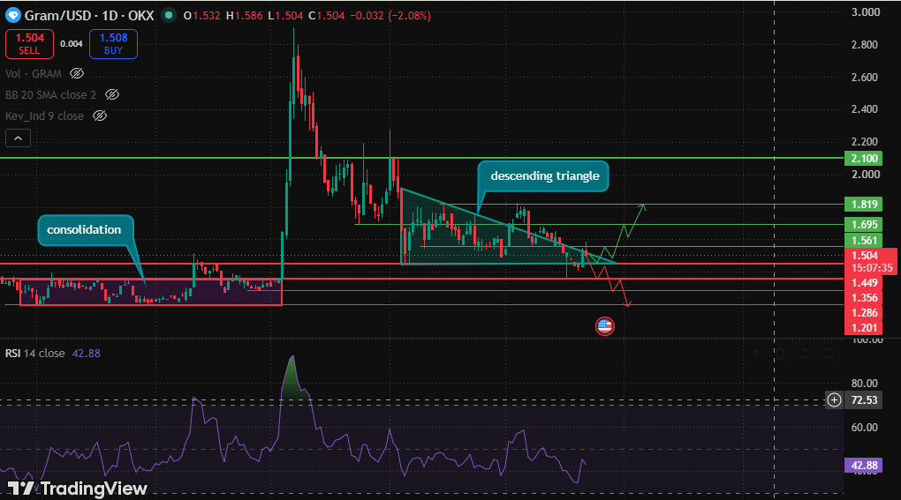Image resolution: width=901 pixels, height=500 pixels.
Task: Click the Gram/USD symbol icon
Action: click(12, 16)
